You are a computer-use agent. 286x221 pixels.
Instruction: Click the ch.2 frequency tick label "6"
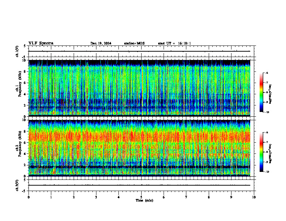25,143
